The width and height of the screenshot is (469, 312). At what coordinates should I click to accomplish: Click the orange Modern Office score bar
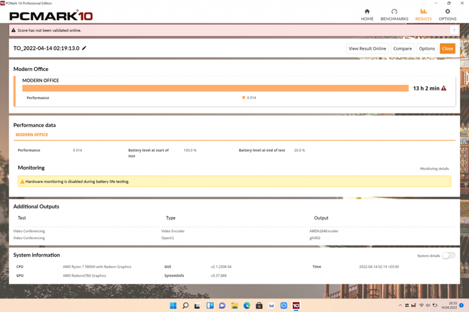coord(215,88)
